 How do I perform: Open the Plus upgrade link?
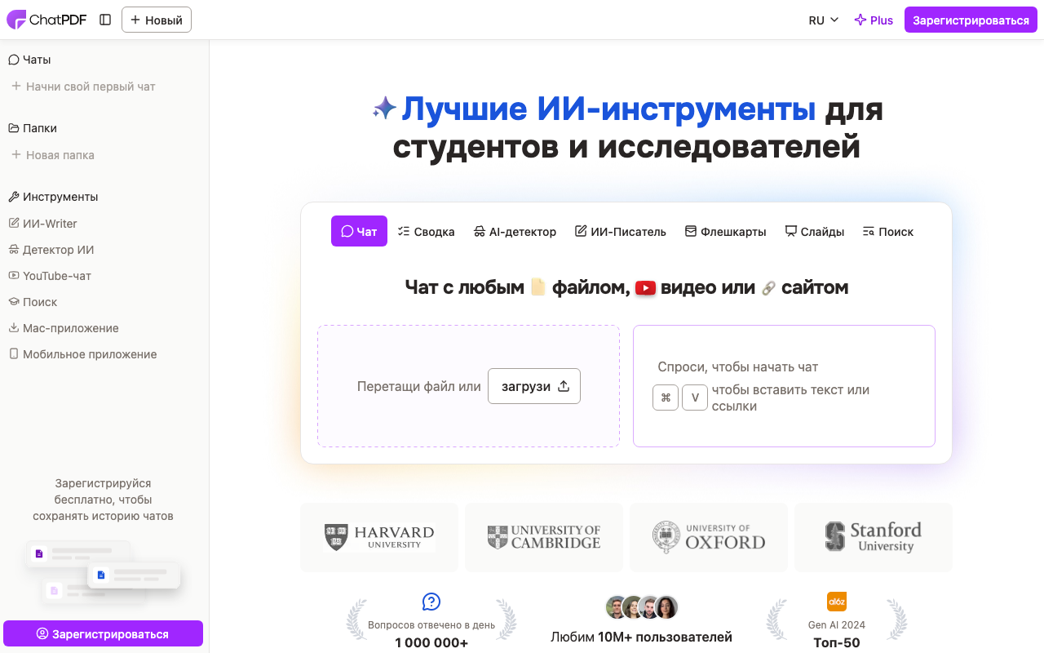[x=874, y=20]
